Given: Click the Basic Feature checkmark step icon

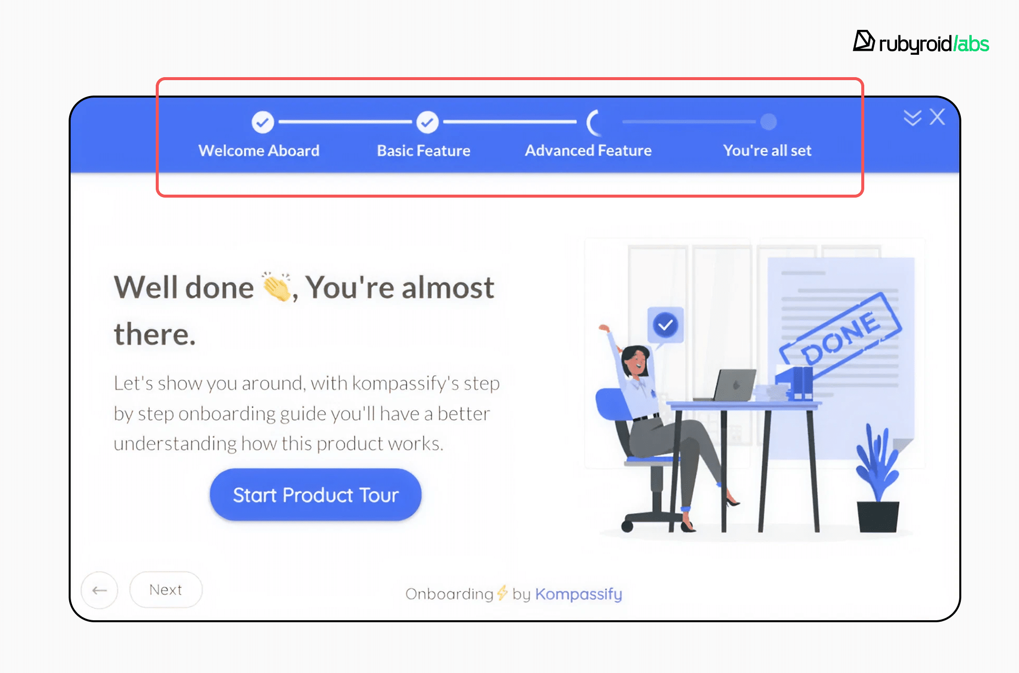Looking at the screenshot, I should tap(427, 122).
